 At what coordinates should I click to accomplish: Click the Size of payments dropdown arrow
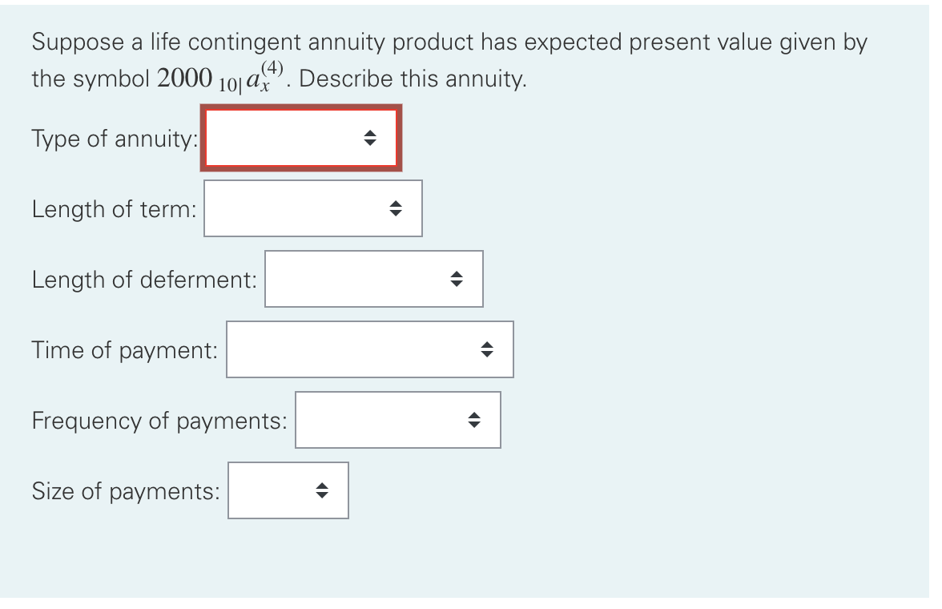tap(320, 490)
